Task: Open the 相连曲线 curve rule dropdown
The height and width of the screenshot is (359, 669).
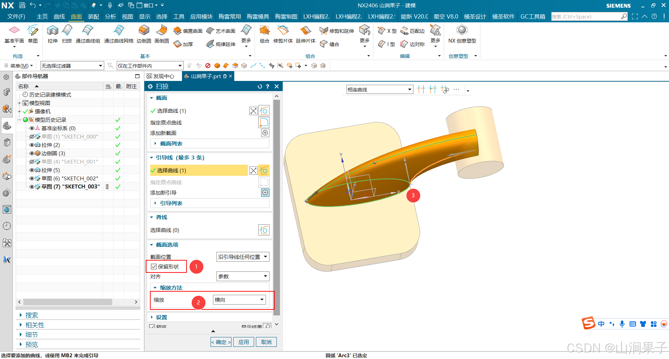Action: tap(380, 90)
